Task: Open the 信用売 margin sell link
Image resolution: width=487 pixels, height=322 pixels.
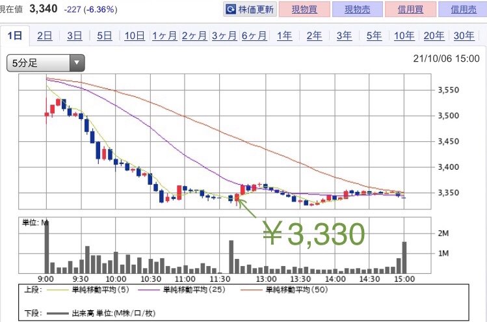Action: (x=464, y=9)
